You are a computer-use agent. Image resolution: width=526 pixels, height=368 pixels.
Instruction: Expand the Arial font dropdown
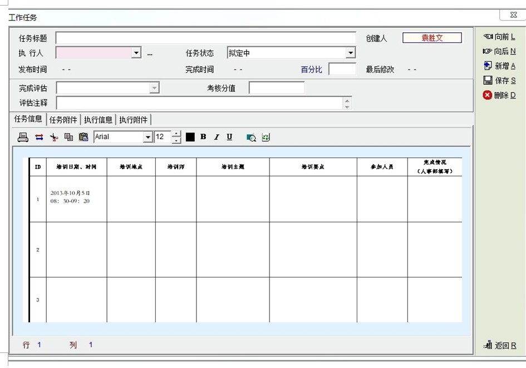coord(148,137)
